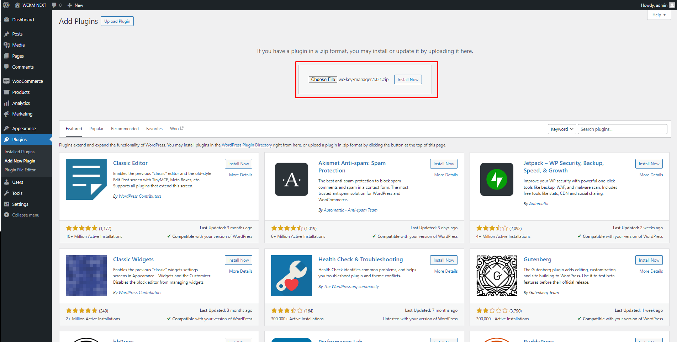
Task: Switch to the Featured tab
Action: 74,129
